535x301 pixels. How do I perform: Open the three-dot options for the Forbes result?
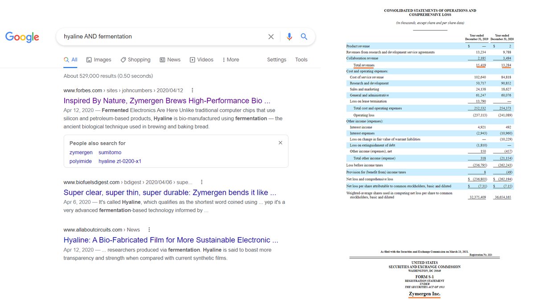click(x=193, y=90)
